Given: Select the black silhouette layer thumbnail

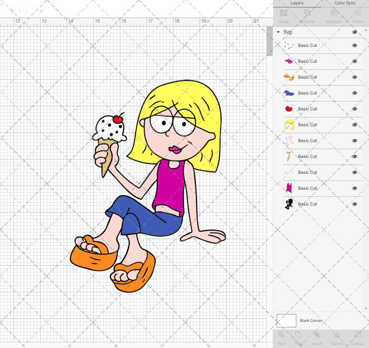Looking at the screenshot, I should (x=289, y=204).
